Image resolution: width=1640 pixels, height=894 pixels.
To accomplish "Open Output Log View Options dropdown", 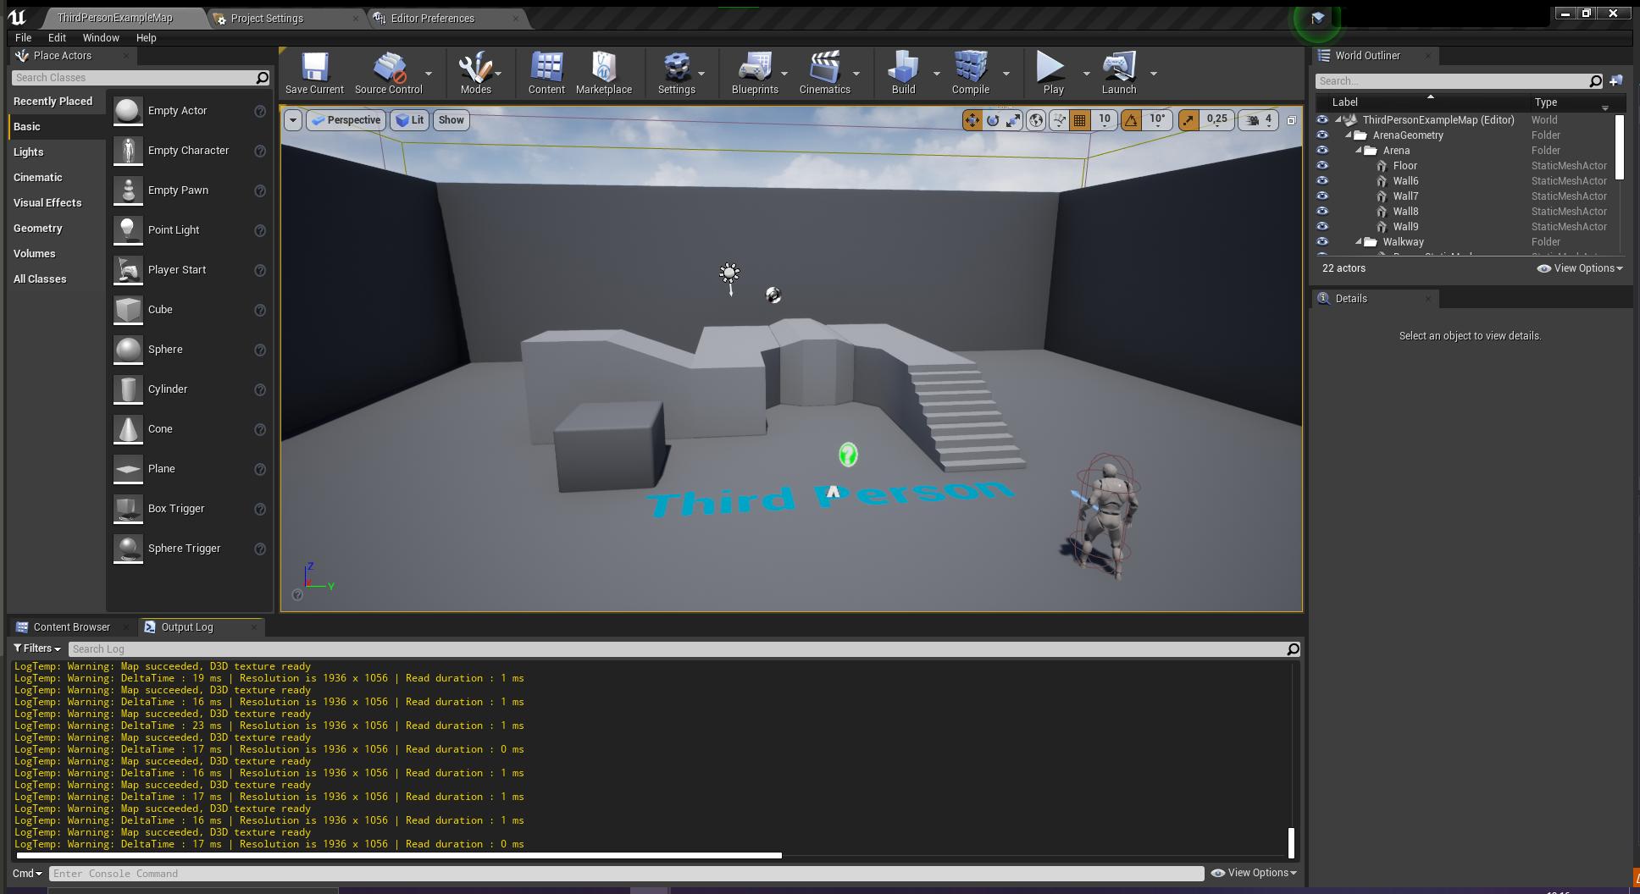I will tap(1254, 873).
